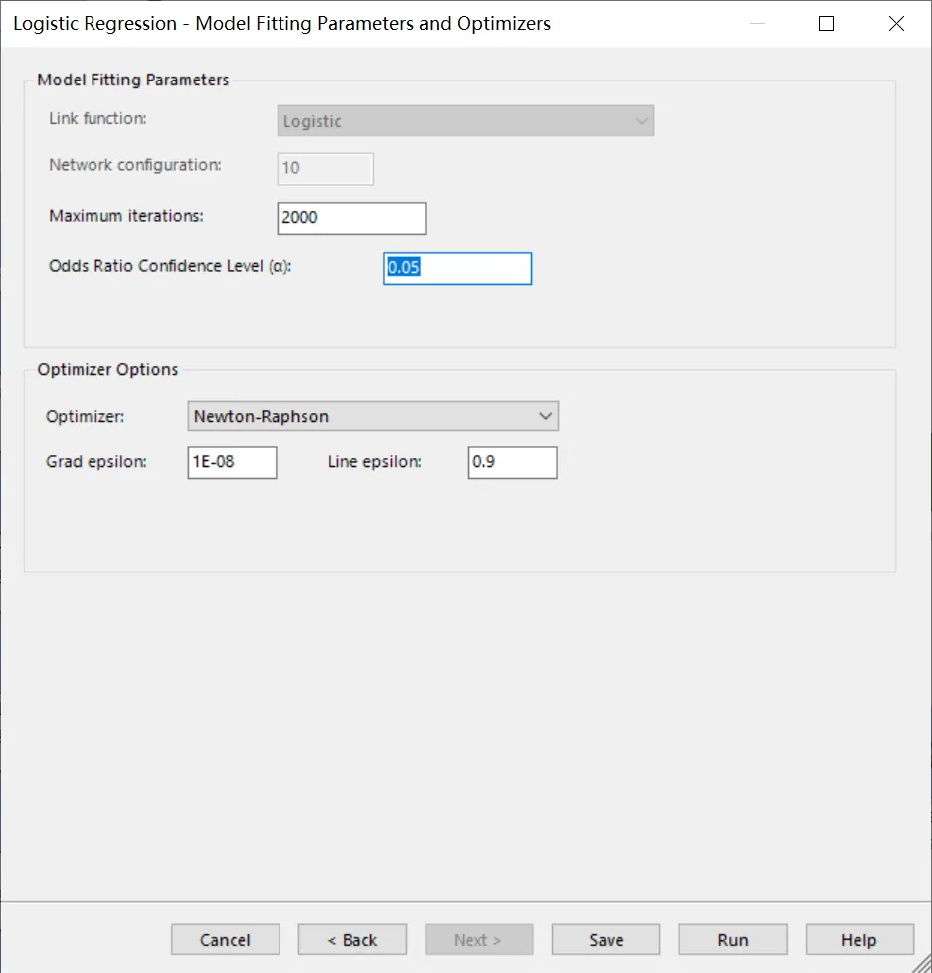Click into the Line epsilon field showing 0.9
932x973 pixels.
click(513, 462)
